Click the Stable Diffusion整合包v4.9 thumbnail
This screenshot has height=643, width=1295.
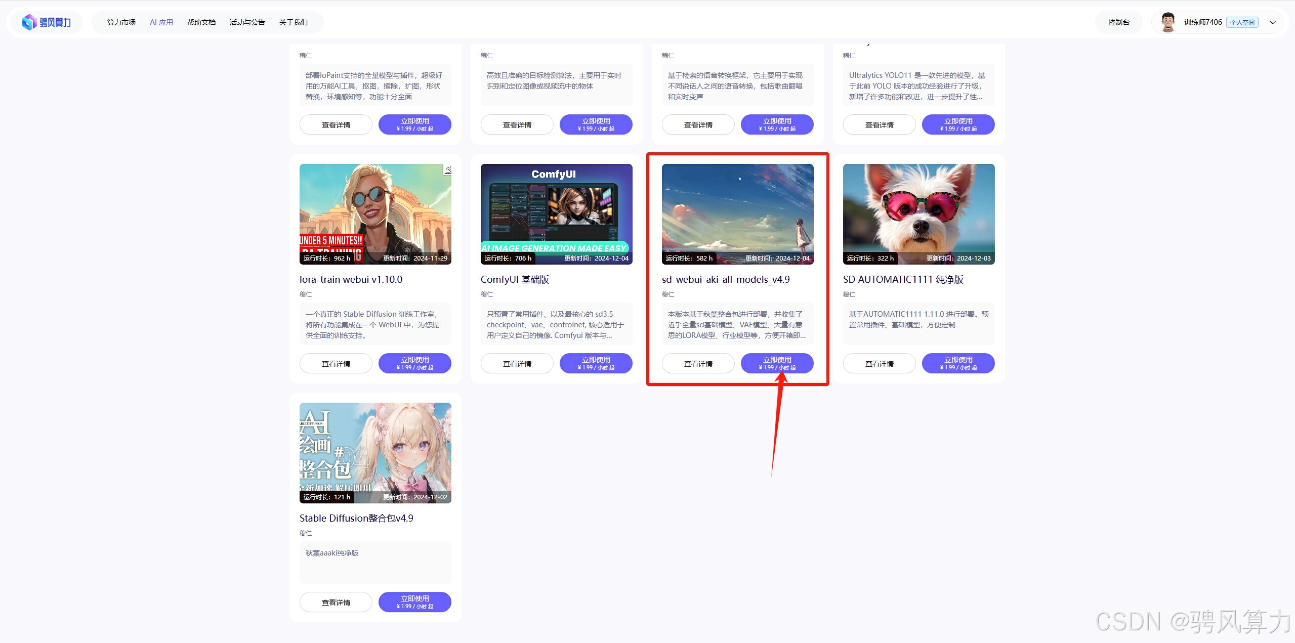[x=375, y=452]
